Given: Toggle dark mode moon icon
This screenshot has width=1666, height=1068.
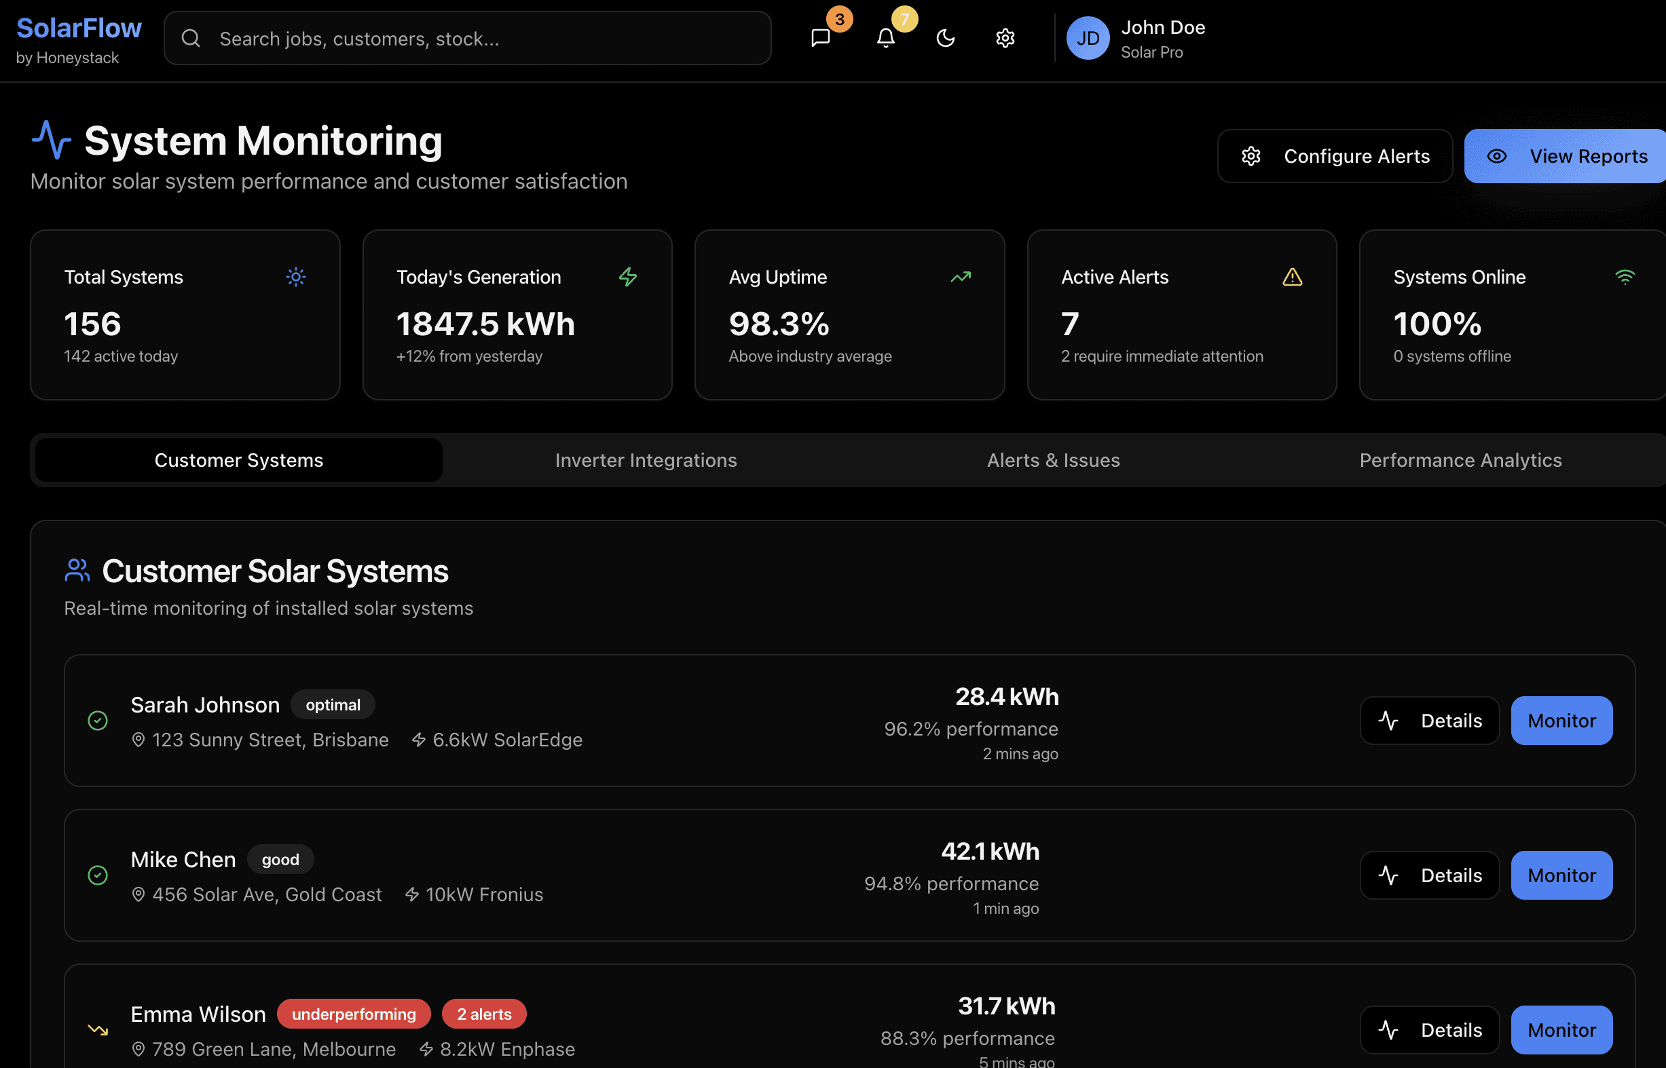Looking at the screenshot, I should tap(945, 37).
